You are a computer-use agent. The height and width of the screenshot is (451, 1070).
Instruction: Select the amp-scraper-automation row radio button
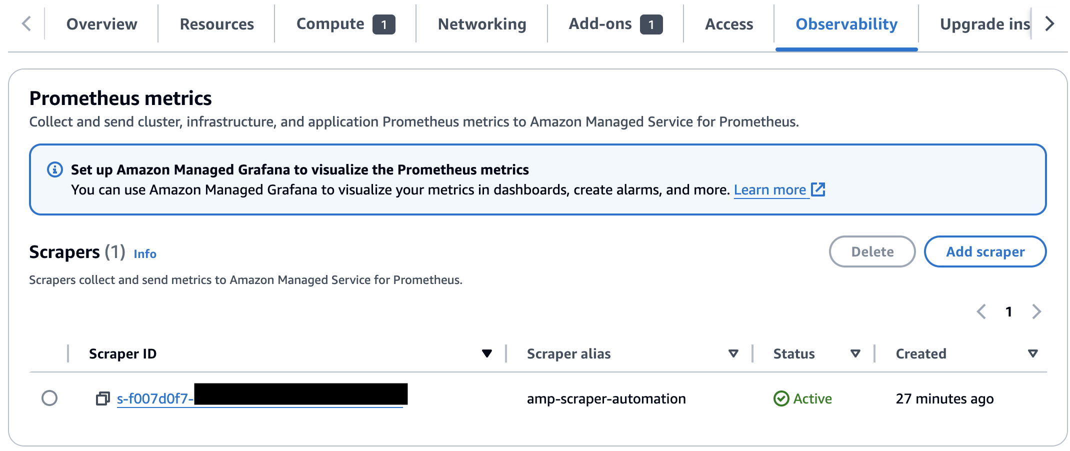click(x=50, y=398)
